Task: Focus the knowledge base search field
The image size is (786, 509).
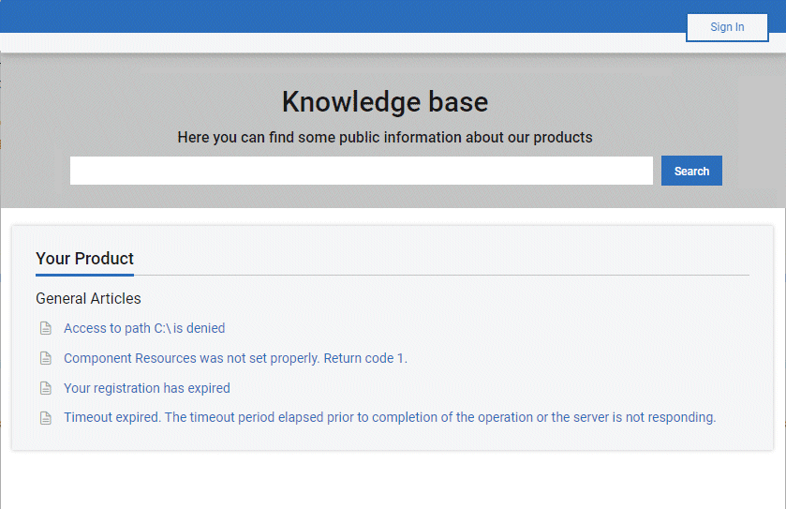Action: pos(362,171)
